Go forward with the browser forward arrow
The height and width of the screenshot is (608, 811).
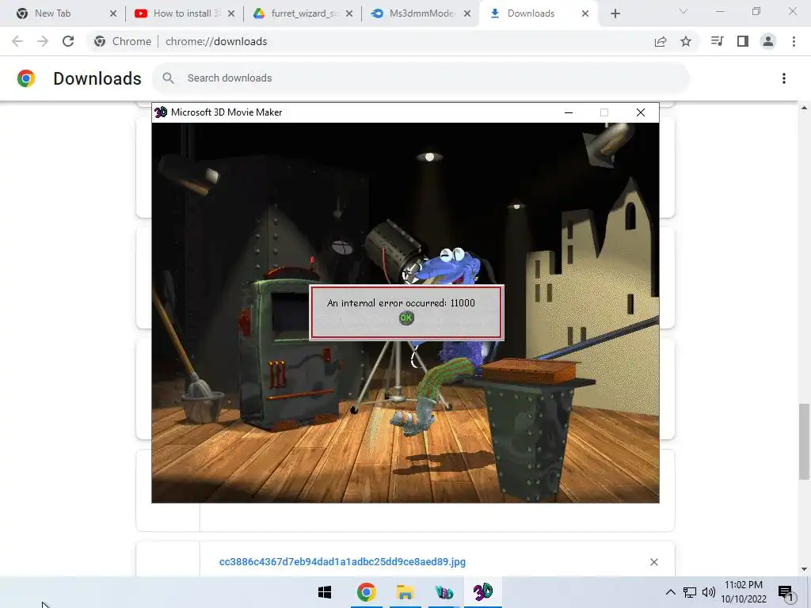[43, 41]
